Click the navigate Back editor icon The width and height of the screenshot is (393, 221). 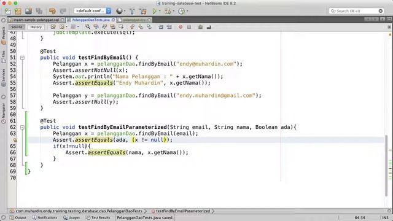pyautogui.click(x=62, y=27)
